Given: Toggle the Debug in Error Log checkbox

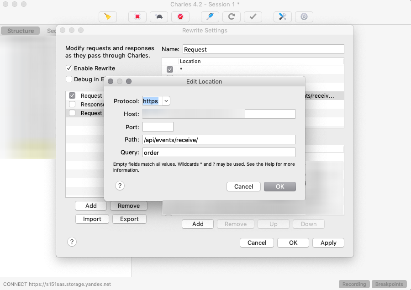Looking at the screenshot, I should pyautogui.click(x=69, y=79).
